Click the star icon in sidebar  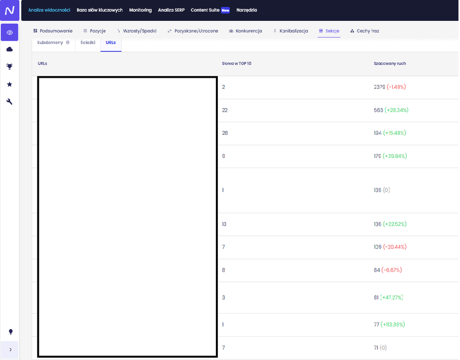click(x=10, y=84)
